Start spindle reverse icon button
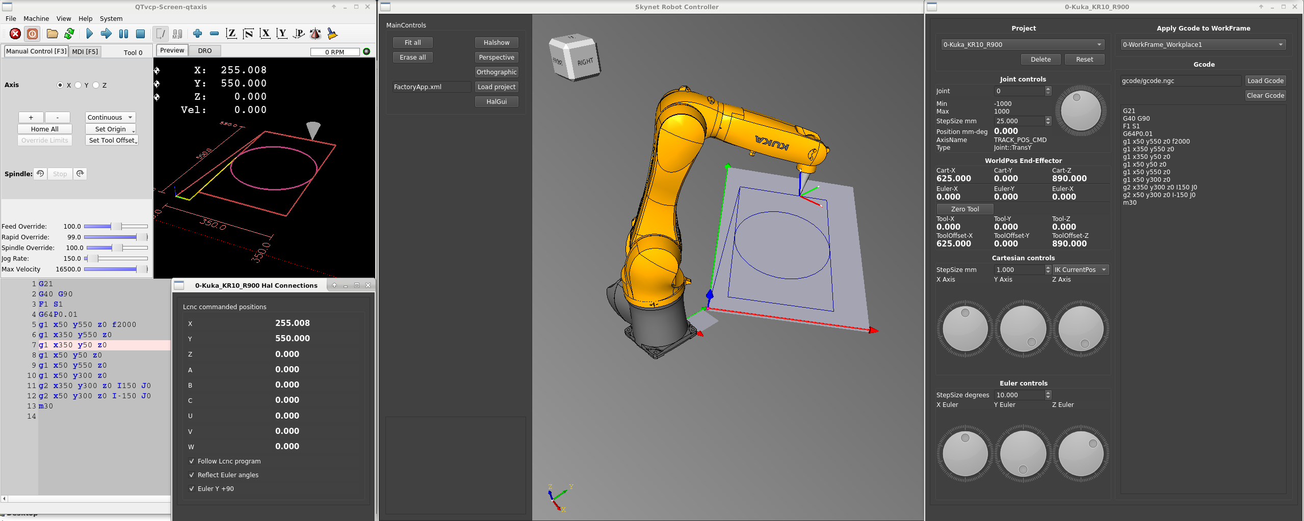 pos(40,174)
